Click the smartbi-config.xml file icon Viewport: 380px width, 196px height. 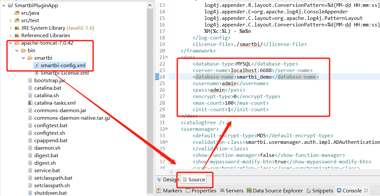pyautogui.click(x=37, y=66)
